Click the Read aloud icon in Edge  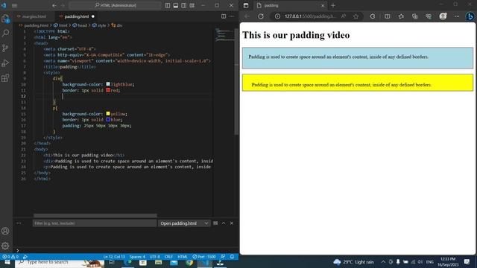(x=344, y=16)
